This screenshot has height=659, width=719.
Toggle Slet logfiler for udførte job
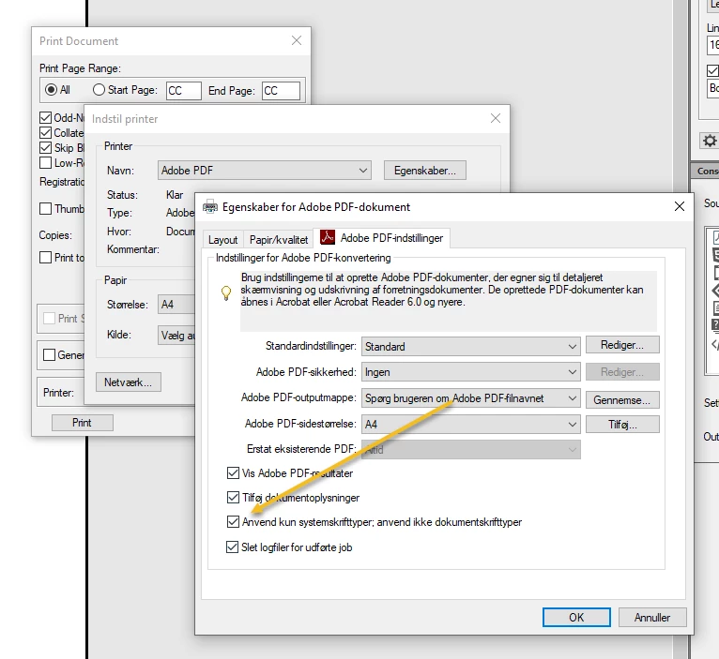pyautogui.click(x=233, y=547)
